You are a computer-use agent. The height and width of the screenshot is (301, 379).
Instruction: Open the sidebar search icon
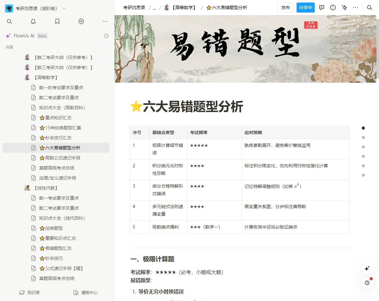click(x=9, y=21)
